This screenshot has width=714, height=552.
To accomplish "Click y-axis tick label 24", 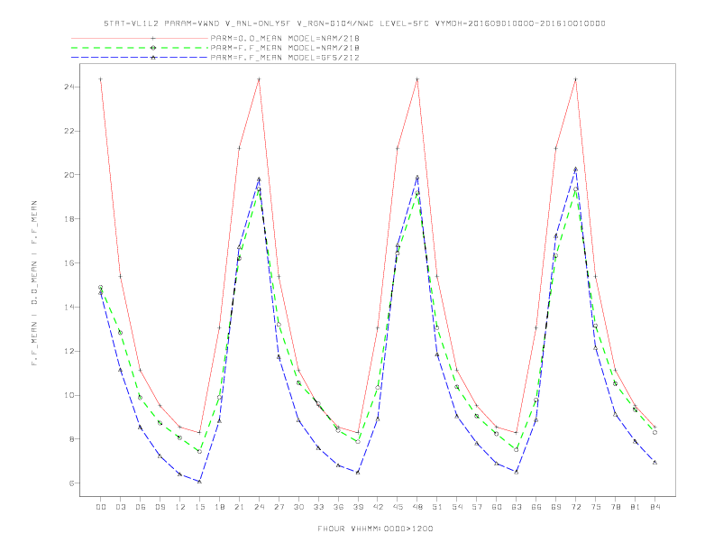I will click(69, 87).
